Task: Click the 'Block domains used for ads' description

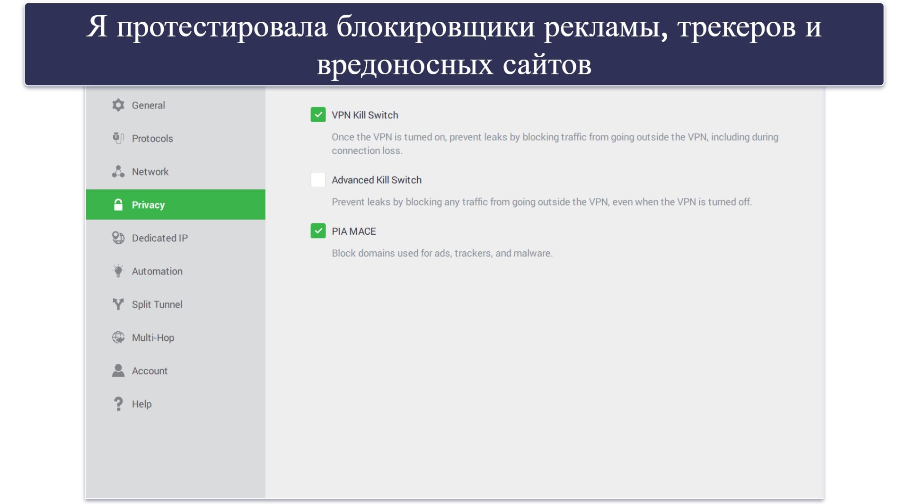Action: tap(442, 253)
